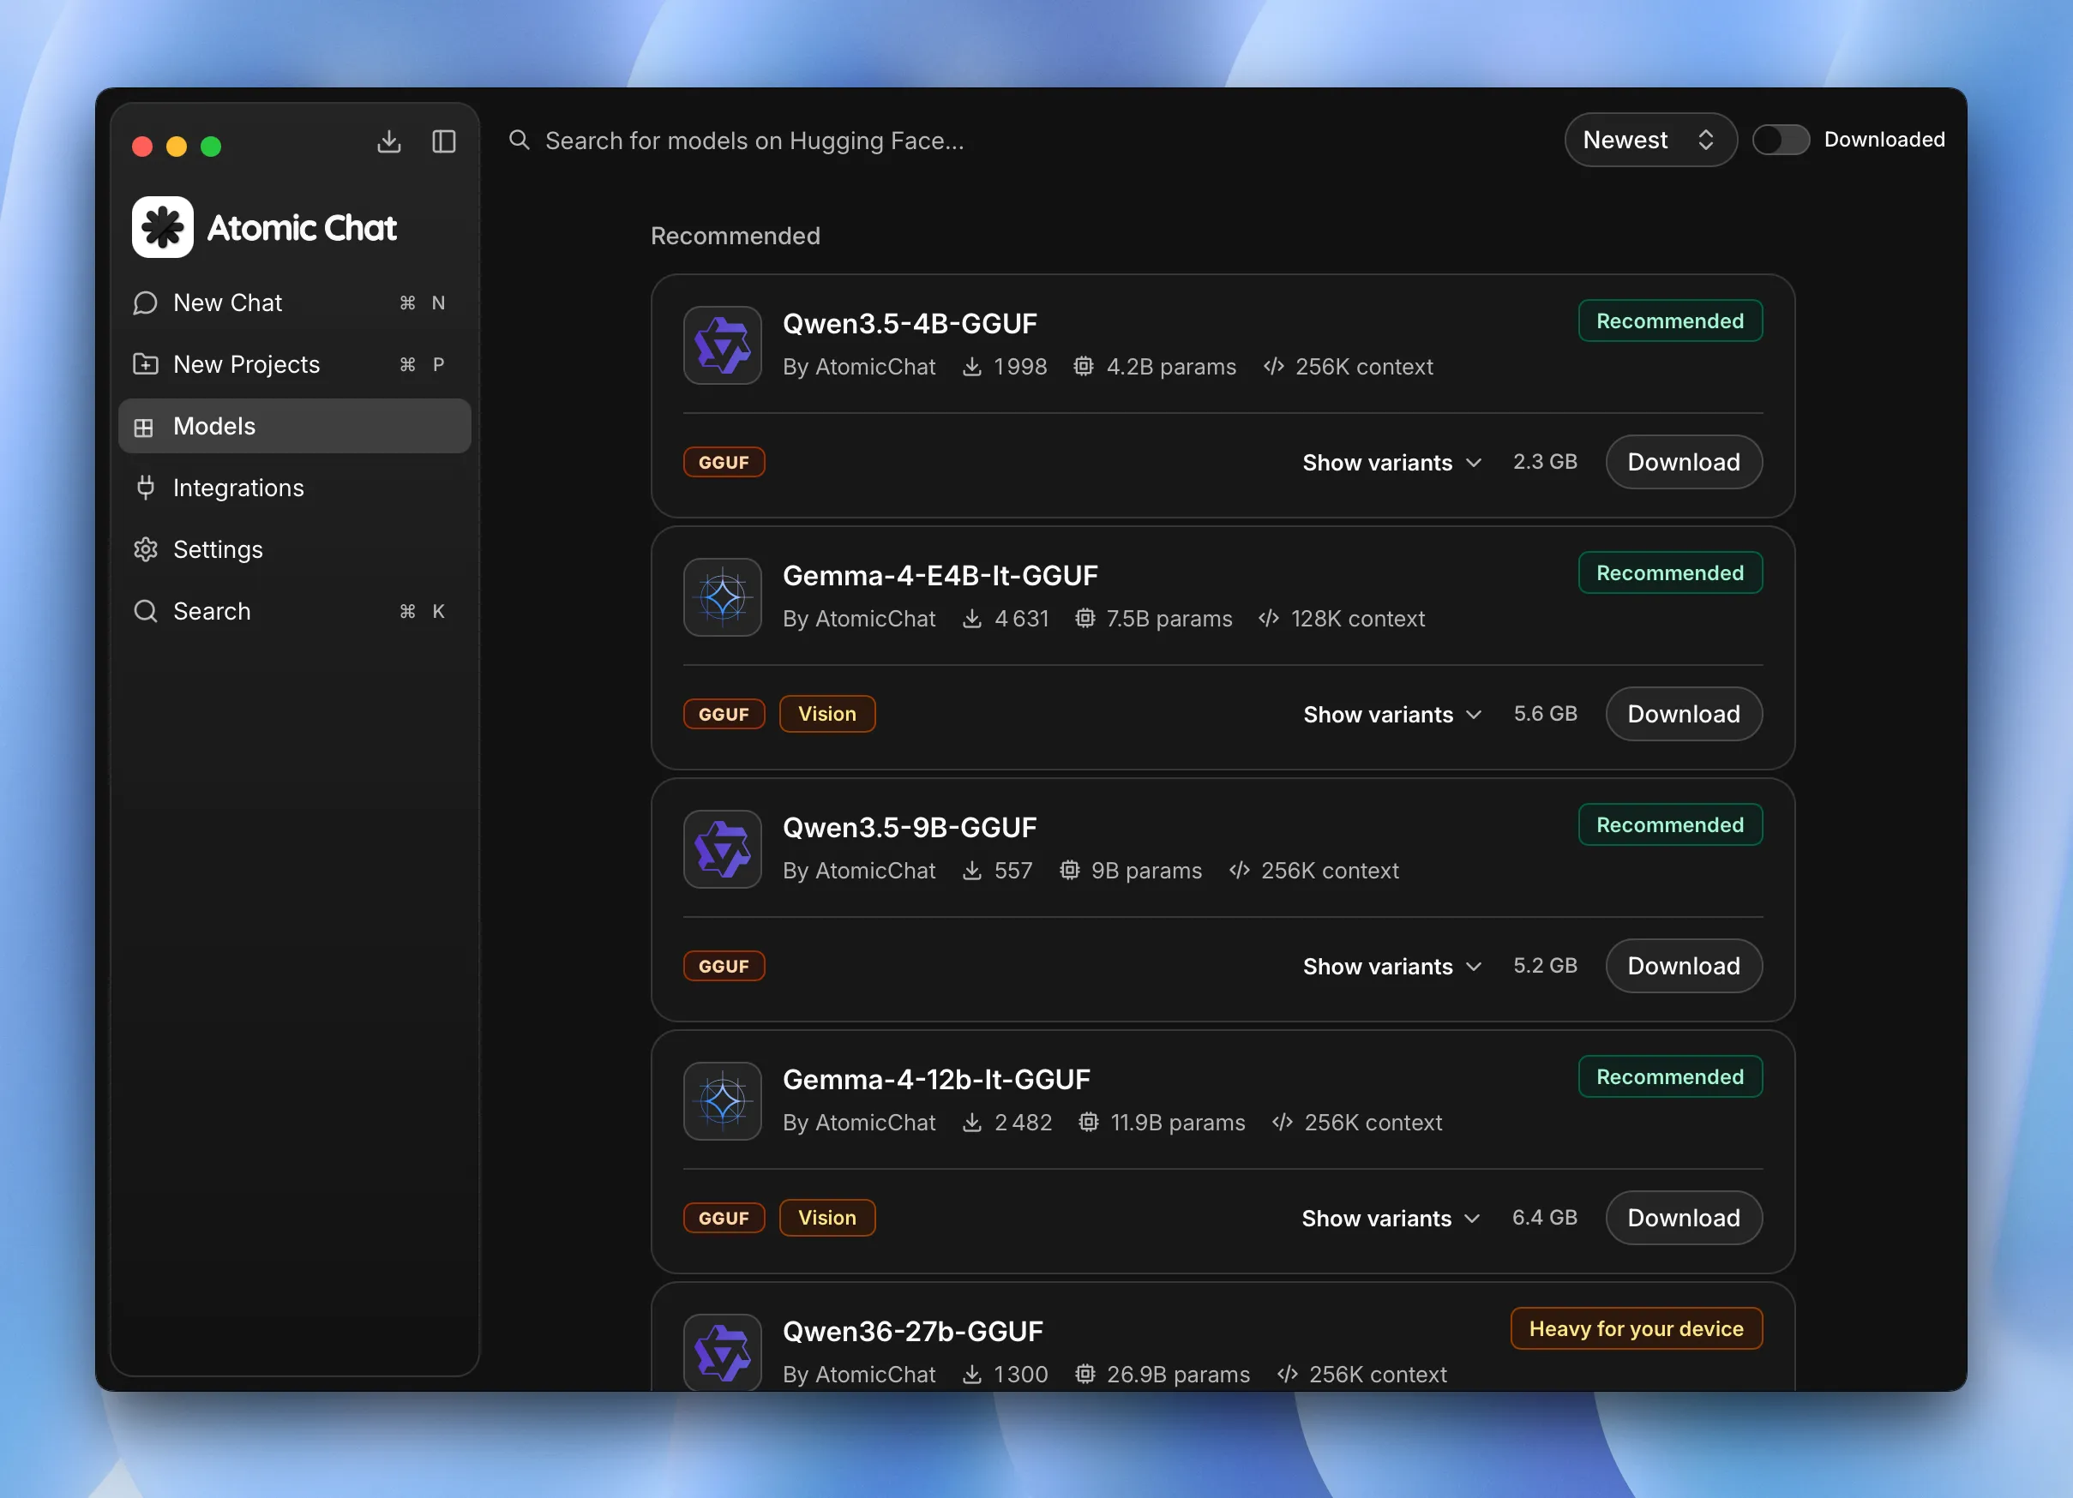Screen dimensions: 2073x1498
Task: Click the Qwen3.5-4B-GGUF model logo
Action: pyautogui.click(x=722, y=345)
